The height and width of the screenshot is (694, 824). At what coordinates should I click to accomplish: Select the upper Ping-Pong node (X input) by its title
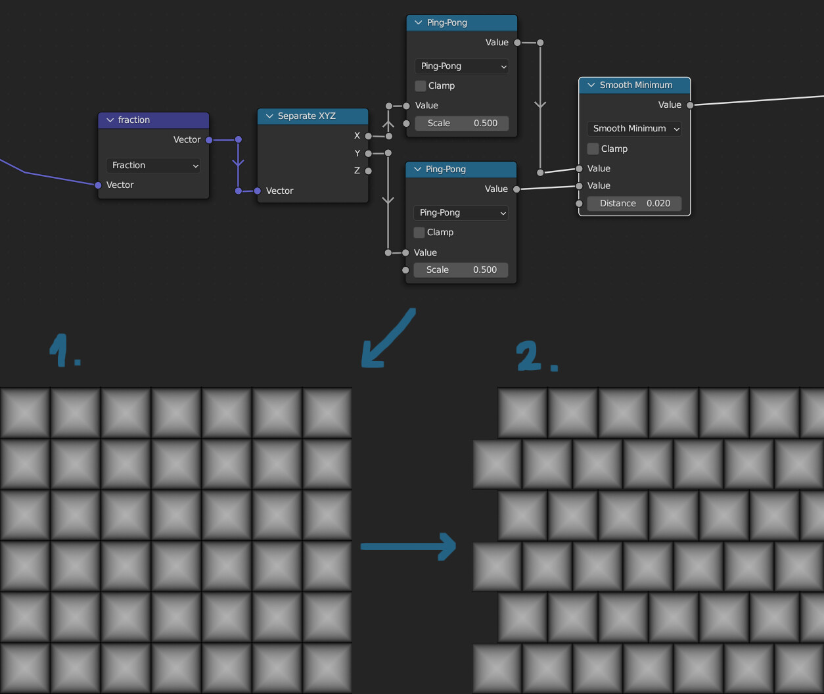[447, 23]
